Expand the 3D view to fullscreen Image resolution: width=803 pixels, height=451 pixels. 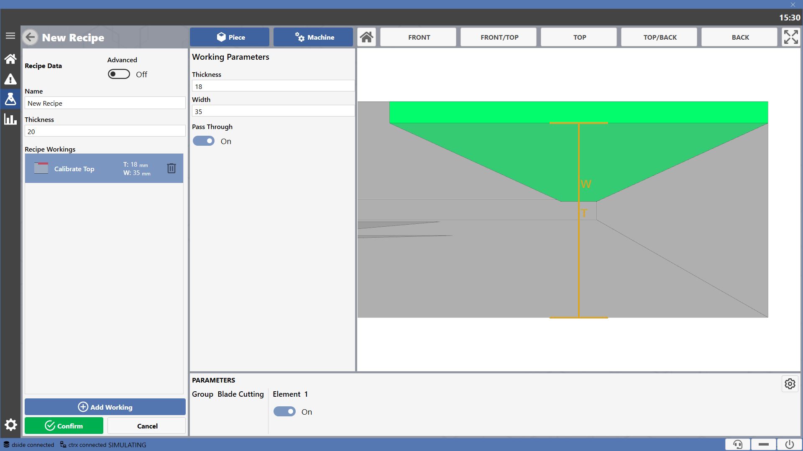pos(791,37)
